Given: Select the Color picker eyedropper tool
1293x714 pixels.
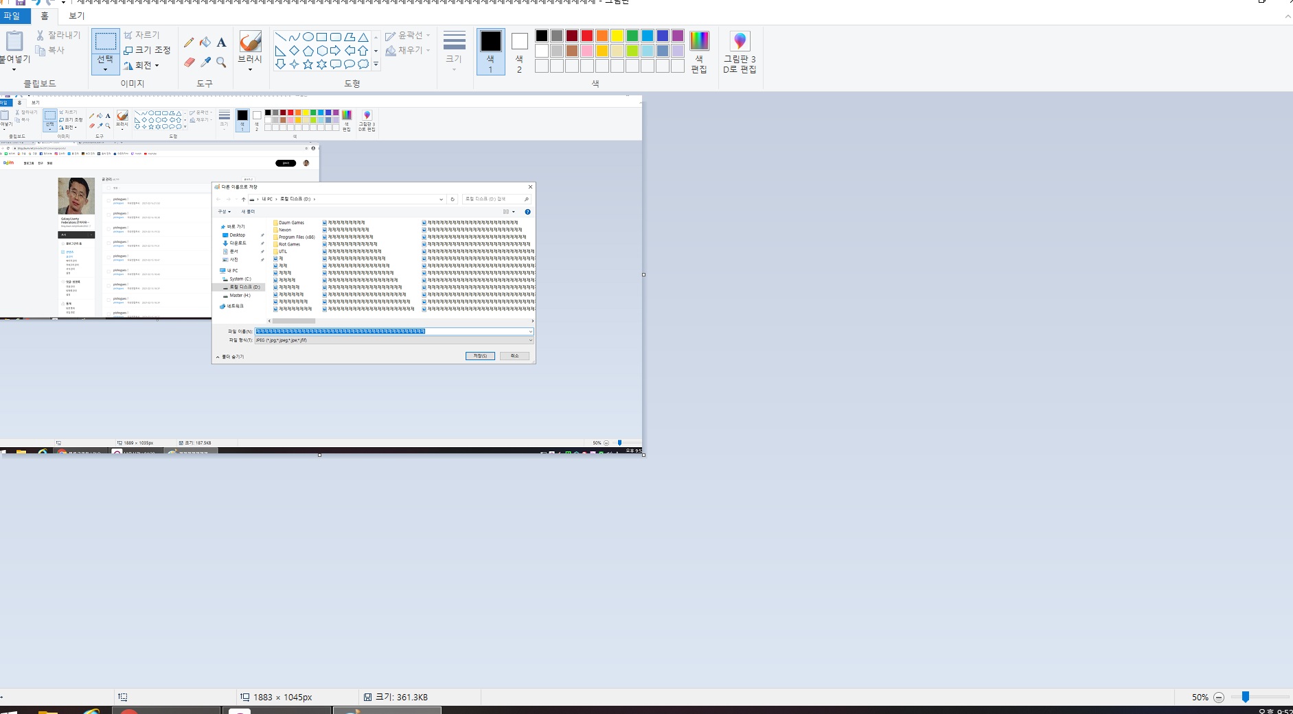Looking at the screenshot, I should pos(205,62).
